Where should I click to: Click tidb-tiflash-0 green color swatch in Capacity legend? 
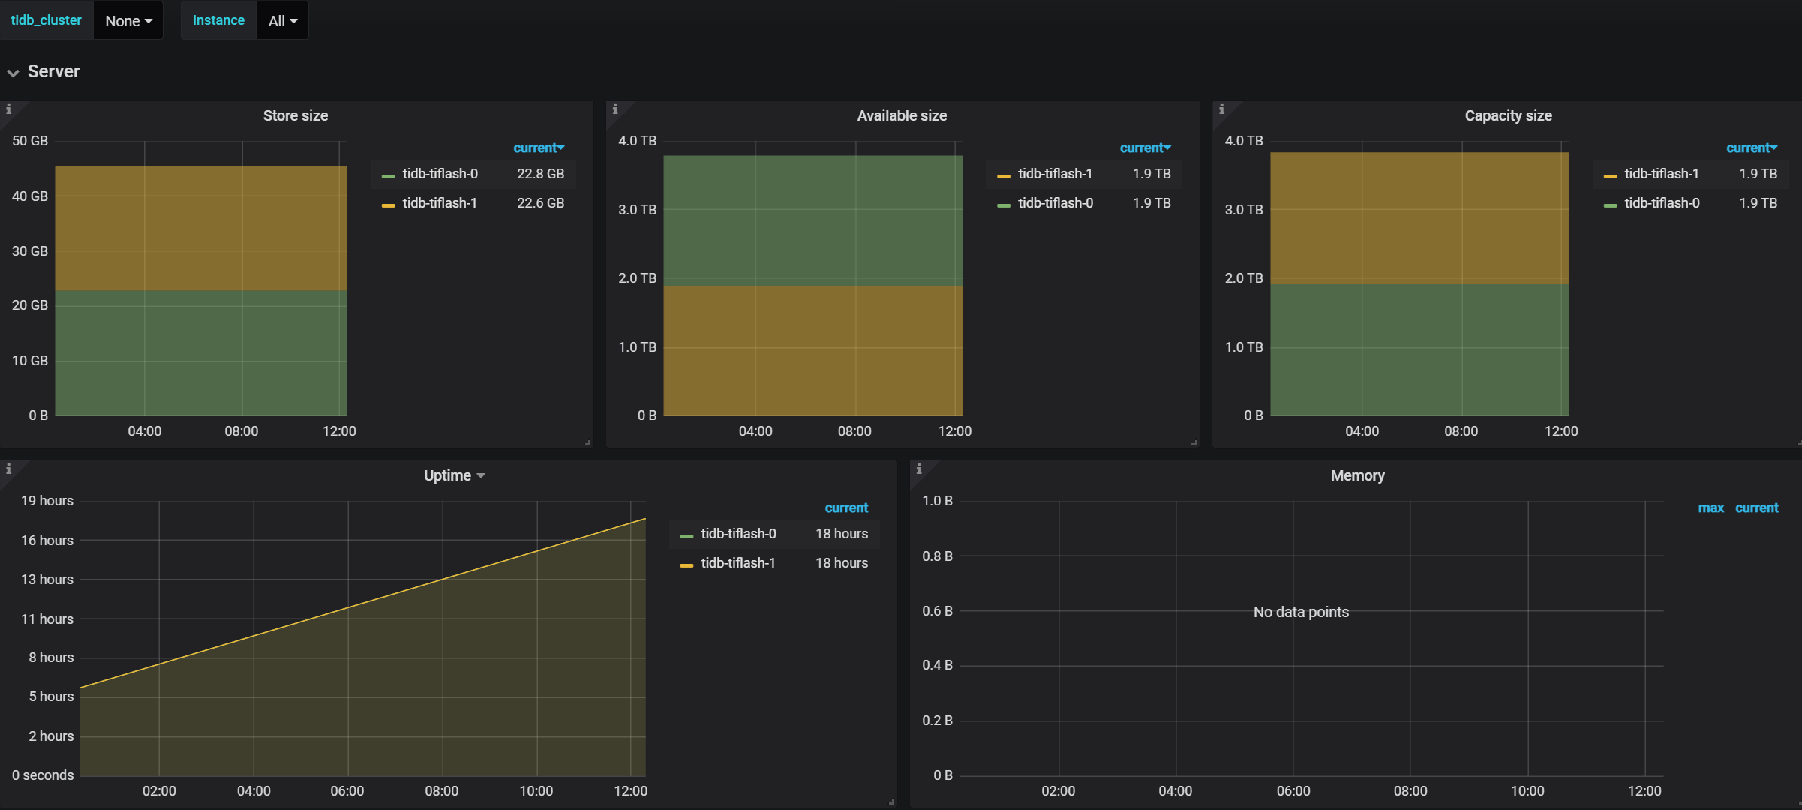pos(1610,205)
